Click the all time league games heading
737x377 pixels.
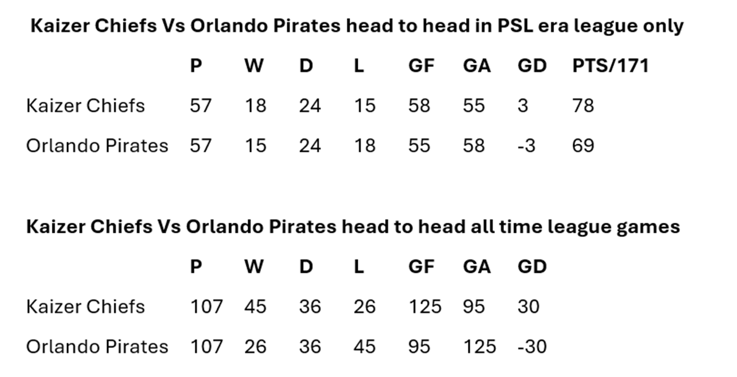click(x=353, y=226)
